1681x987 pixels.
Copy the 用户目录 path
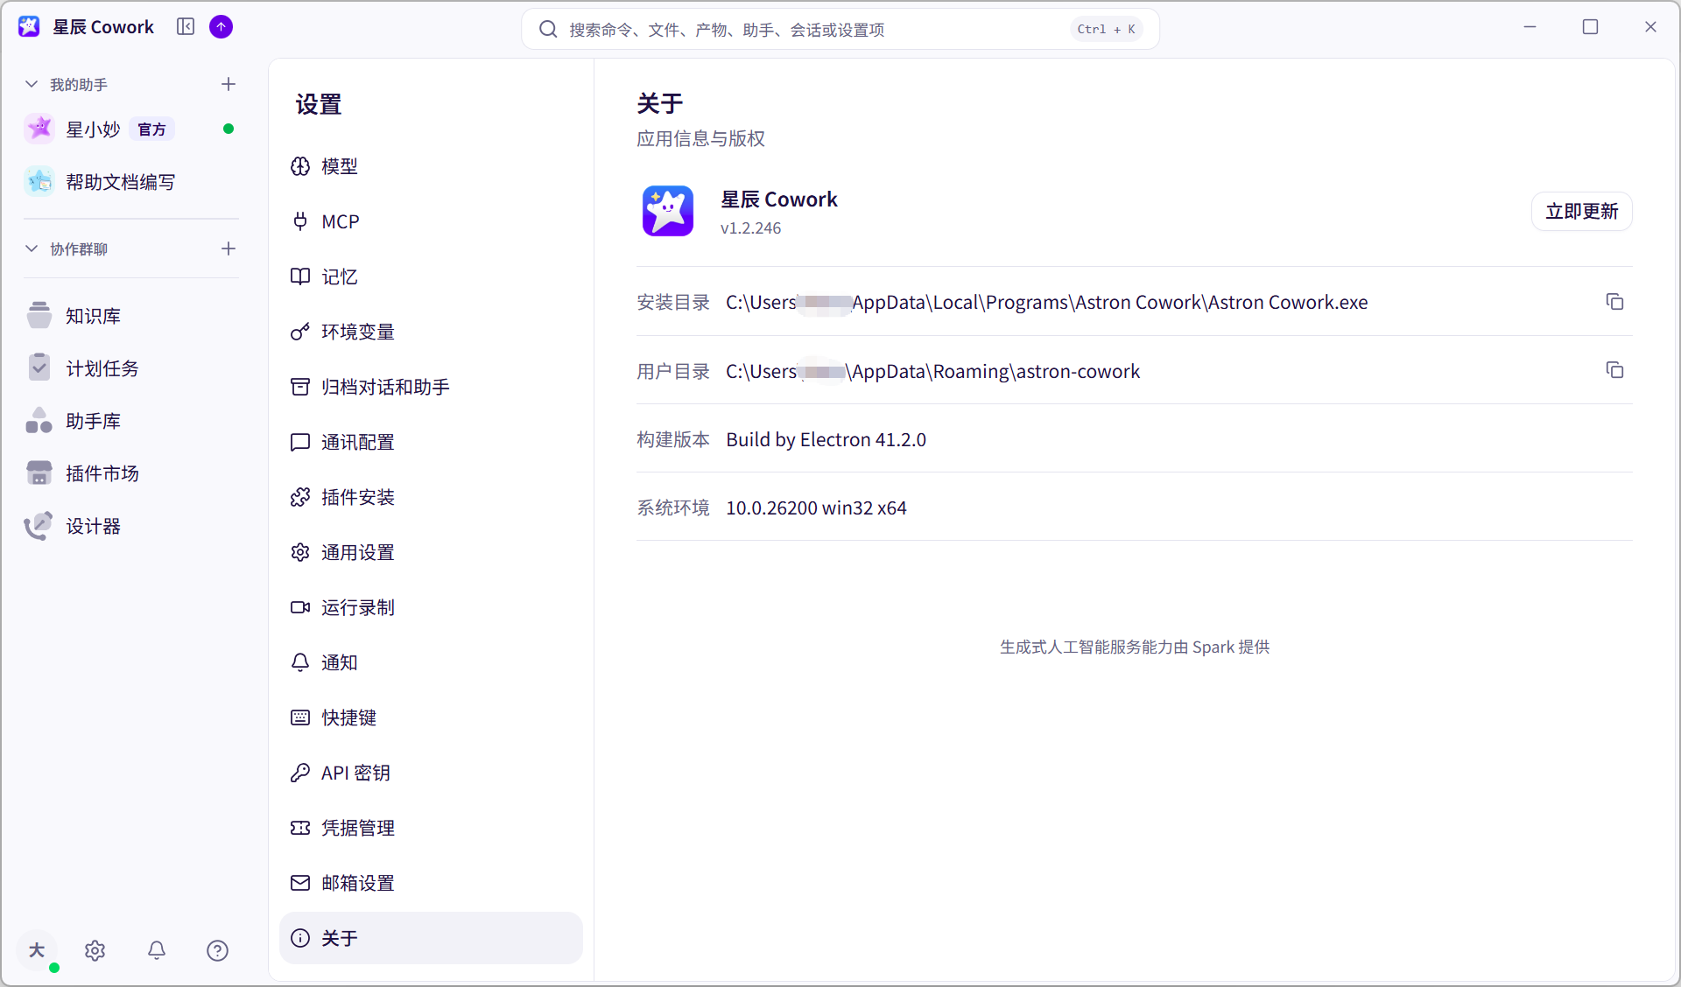(x=1614, y=370)
